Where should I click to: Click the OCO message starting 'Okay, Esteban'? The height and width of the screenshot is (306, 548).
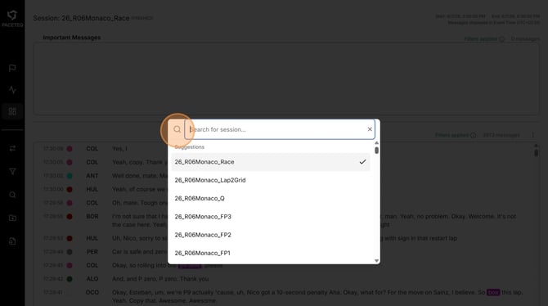[x=317, y=296]
